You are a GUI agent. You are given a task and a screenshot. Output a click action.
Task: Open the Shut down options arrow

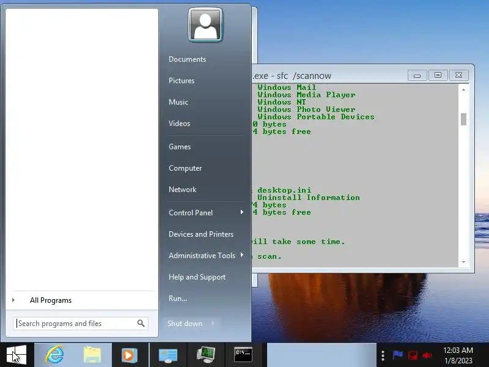pyautogui.click(x=213, y=324)
